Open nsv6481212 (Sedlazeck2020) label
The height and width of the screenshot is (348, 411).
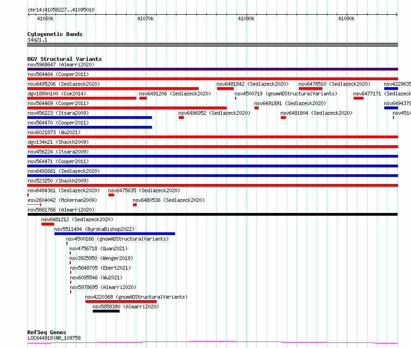pos(77,219)
